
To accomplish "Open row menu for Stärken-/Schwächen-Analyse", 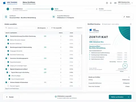I will click(x=79, y=40).
